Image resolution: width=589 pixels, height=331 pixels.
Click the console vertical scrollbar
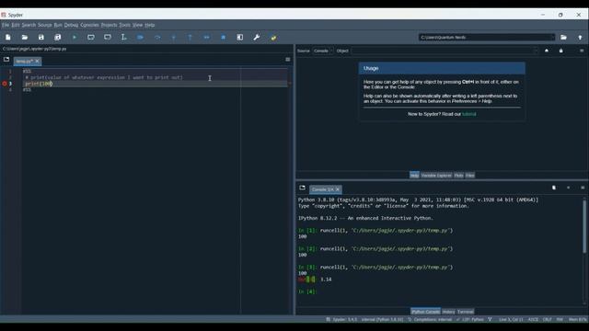[584, 226]
